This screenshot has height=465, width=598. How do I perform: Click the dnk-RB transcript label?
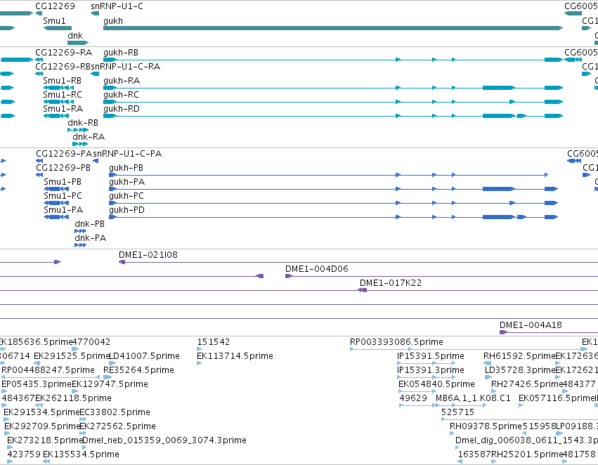click(x=83, y=123)
